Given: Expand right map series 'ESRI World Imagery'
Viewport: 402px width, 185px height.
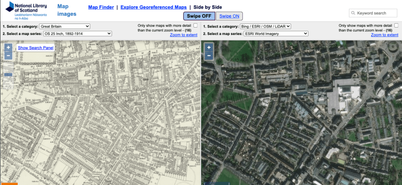Looking at the screenshot, I should [276, 34].
